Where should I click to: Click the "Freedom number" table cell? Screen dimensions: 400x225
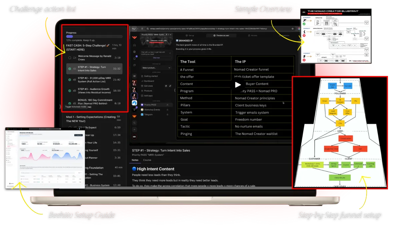[249, 120]
